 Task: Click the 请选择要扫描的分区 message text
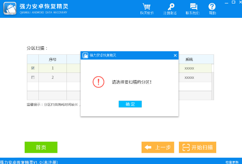(x=132, y=82)
